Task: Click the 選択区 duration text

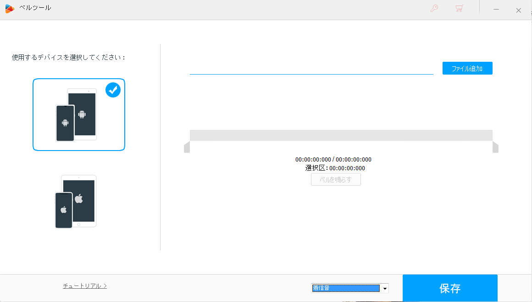Action: (335, 168)
